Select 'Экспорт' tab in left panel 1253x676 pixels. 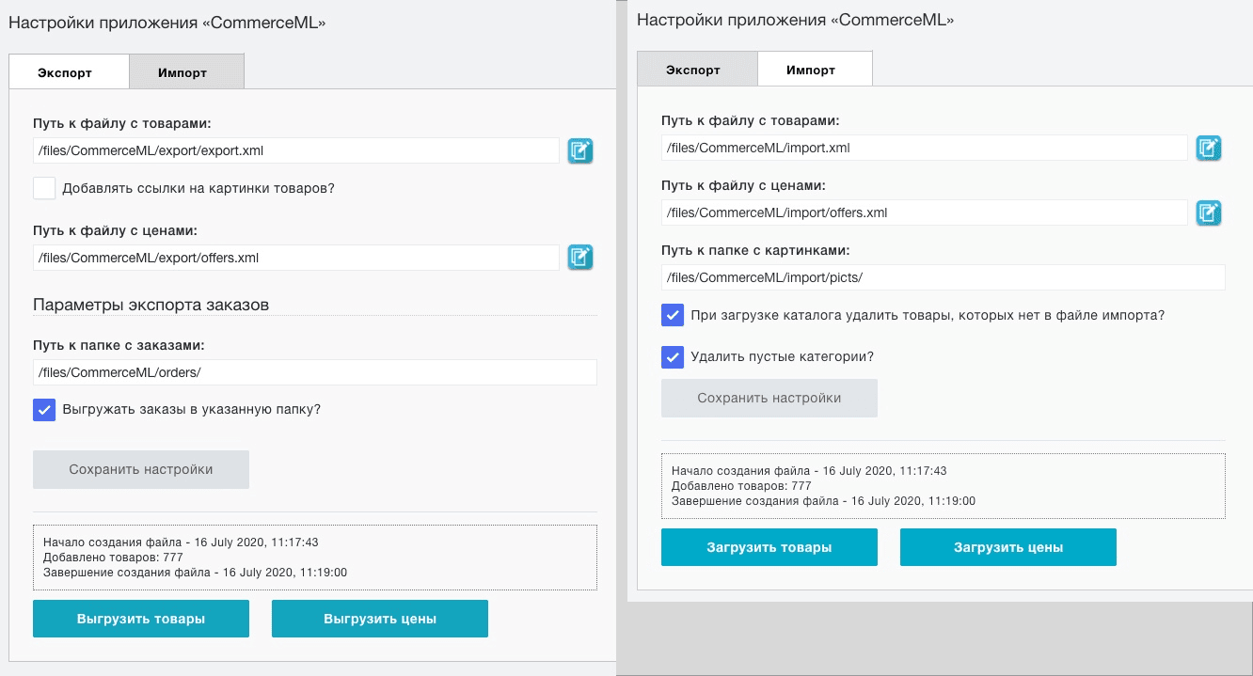(x=69, y=71)
